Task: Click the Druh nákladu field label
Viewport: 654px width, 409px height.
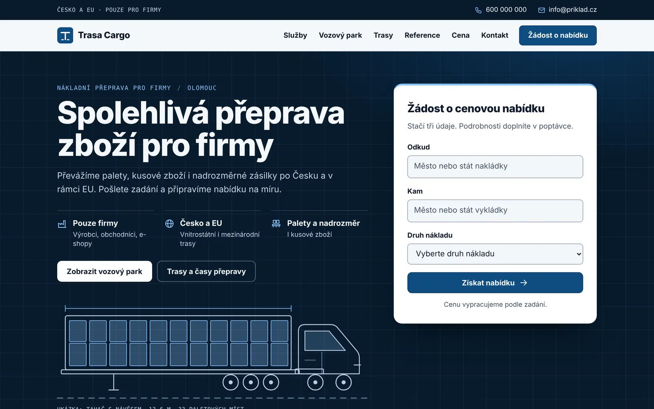Action: coord(430,235)
